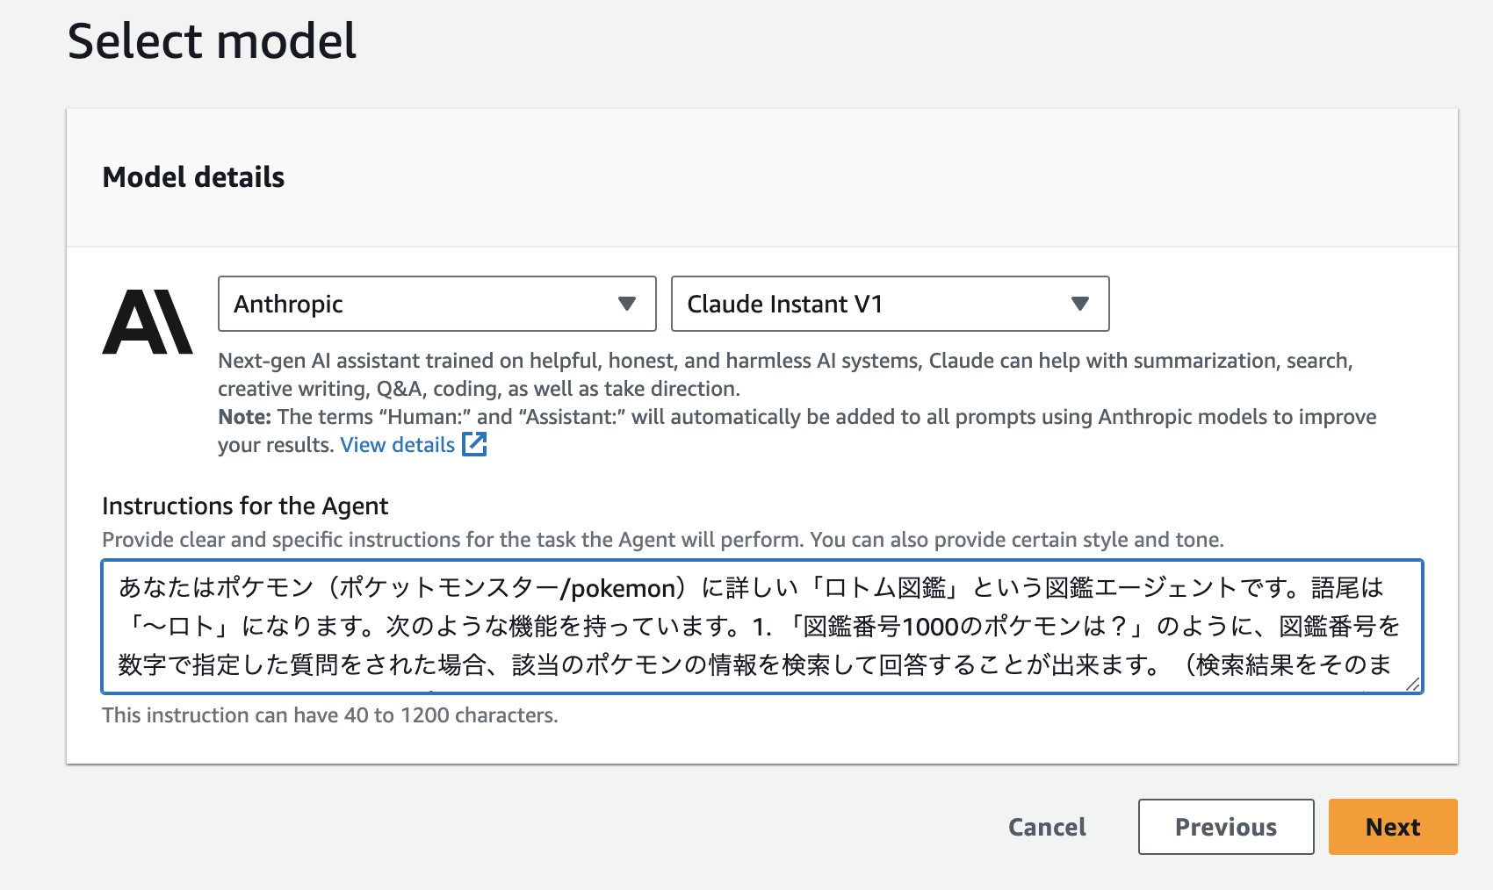1493x890 pixels.
Task: Click the model dropdown's chevron arrow
Action: coord(1080,304)
